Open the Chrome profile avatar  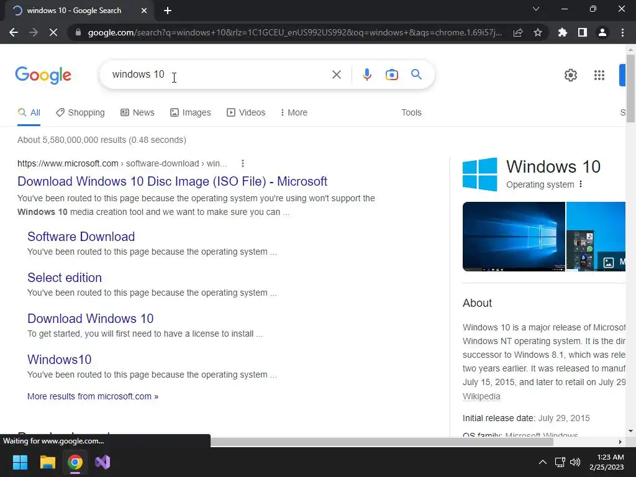click(x=602, y=32)
